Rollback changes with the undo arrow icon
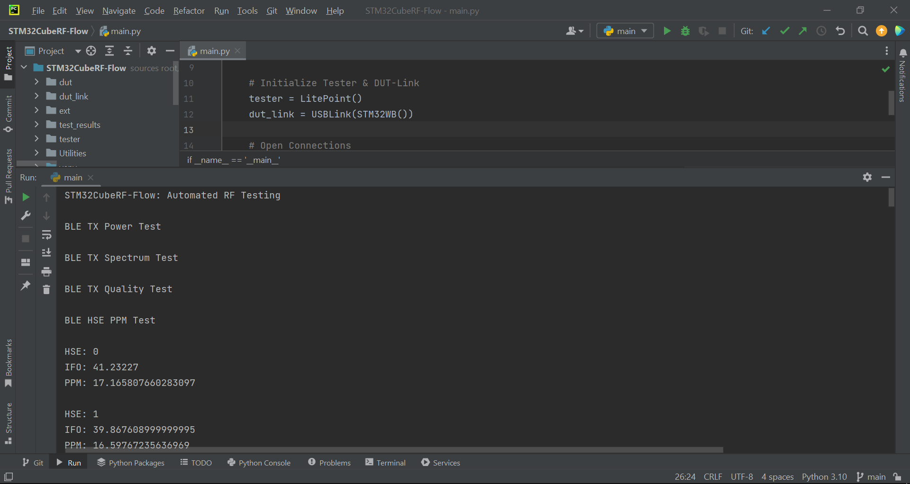 pyautogui.click(x=840, y=31)
